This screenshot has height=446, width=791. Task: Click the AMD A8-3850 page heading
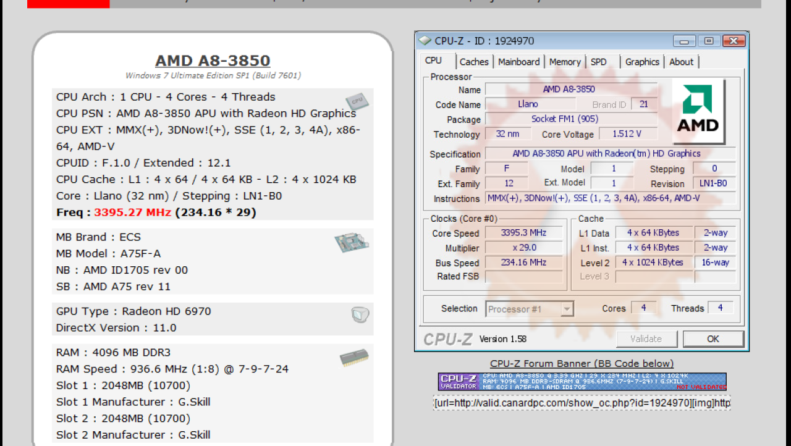pos(213,61)
